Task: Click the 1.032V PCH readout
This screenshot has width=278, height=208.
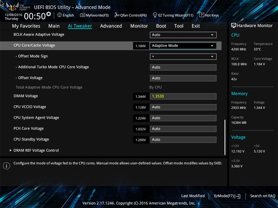Action: click(x=141, y=129)
